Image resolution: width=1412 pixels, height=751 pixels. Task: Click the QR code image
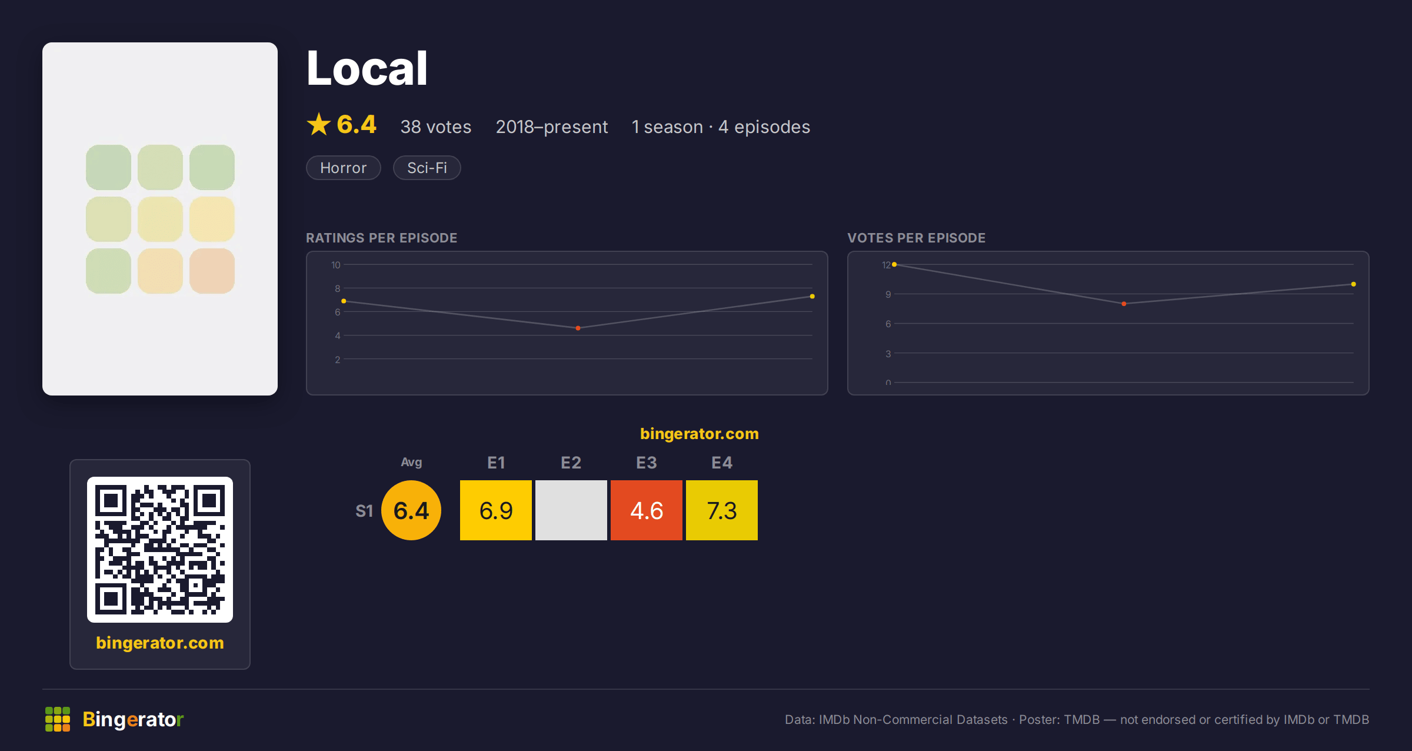pos(160,550)
